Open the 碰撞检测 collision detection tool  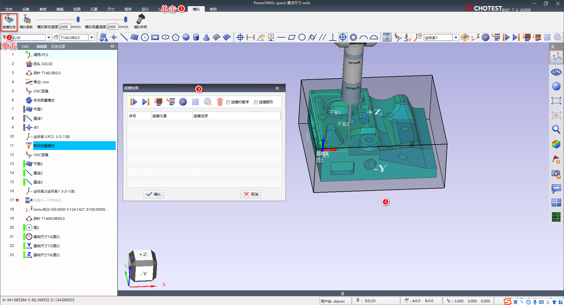9,22
